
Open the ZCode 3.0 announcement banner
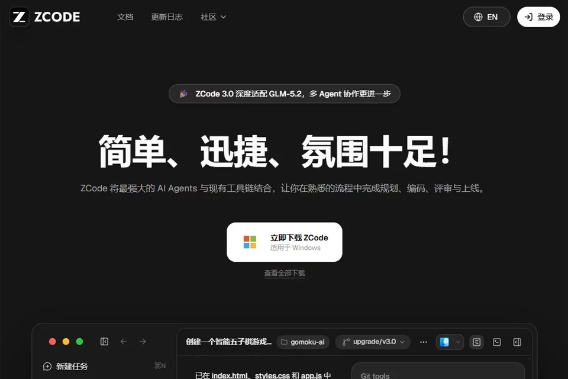pyautogui.click(x=285, y=94)
